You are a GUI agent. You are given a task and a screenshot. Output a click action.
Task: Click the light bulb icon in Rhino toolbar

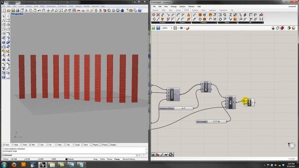pos(96,10)
